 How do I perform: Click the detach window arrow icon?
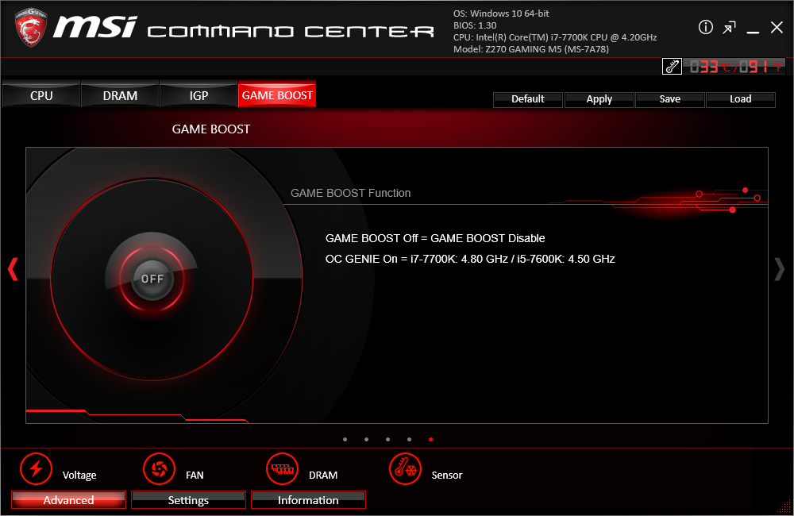coord(729,27)
